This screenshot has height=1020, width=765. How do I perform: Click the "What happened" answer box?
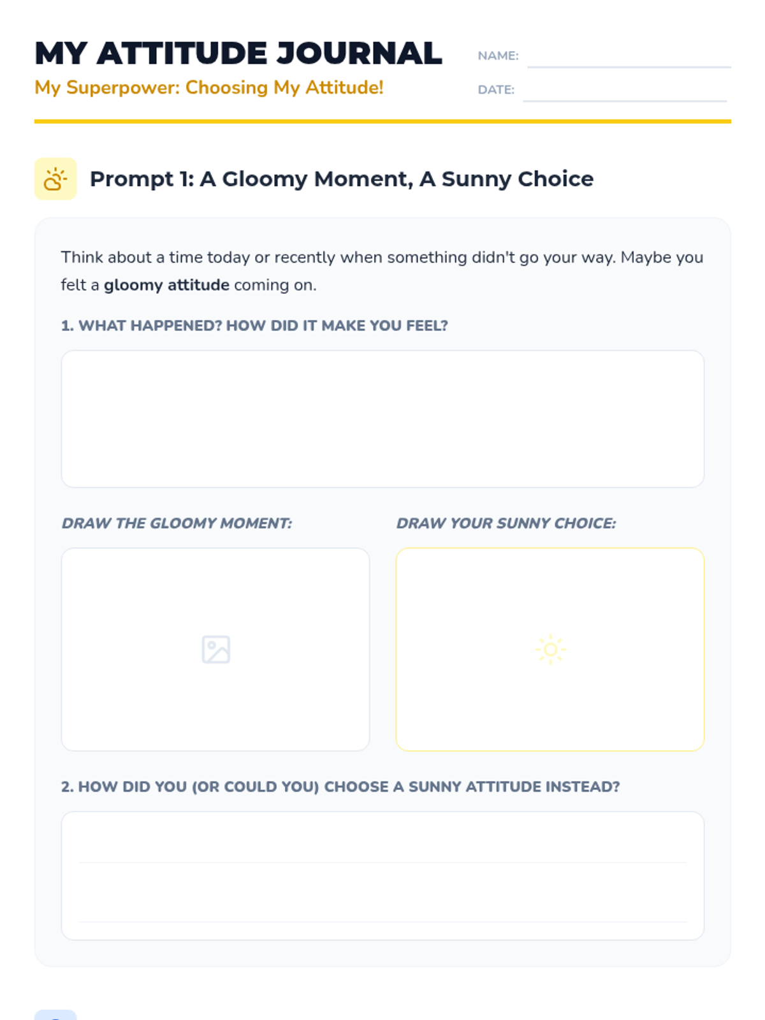pos(382,419)
